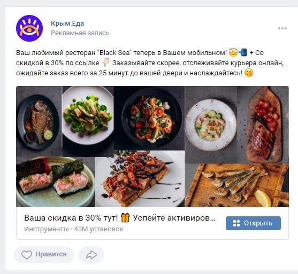Click the shrimp salad in black bowl
Image resolution: width=298 pixels, height=274 pixels.
(x=149, y=118)
